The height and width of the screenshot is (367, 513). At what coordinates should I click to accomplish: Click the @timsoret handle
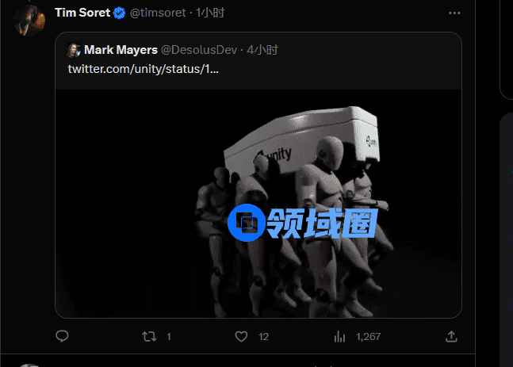point(158,13)
